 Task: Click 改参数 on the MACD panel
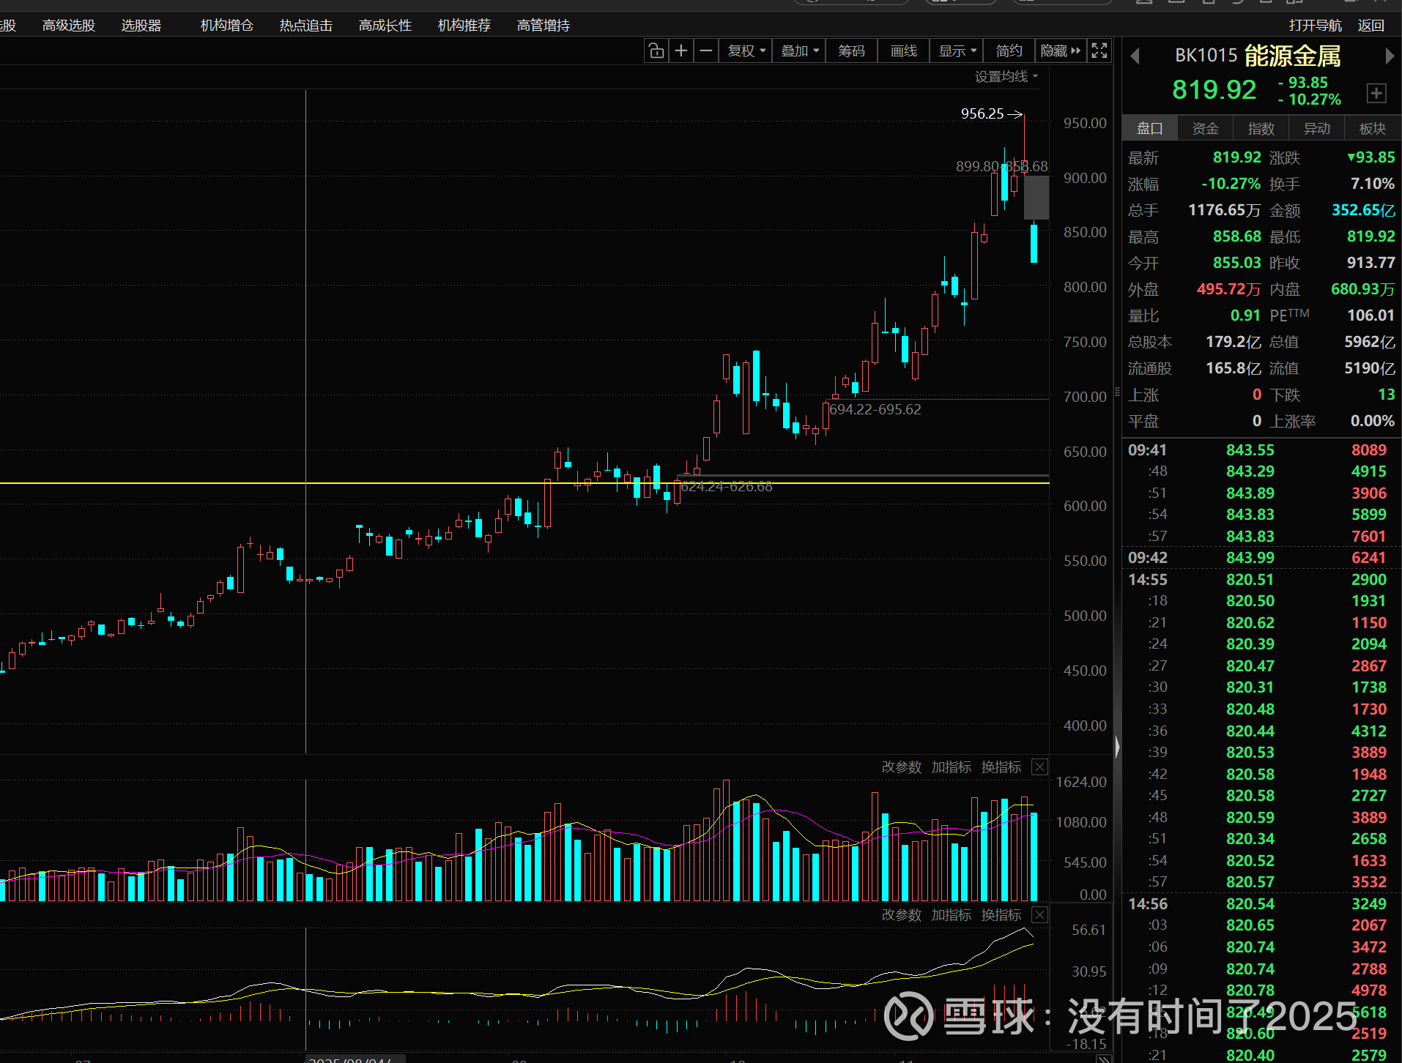(x=902, y=915)
